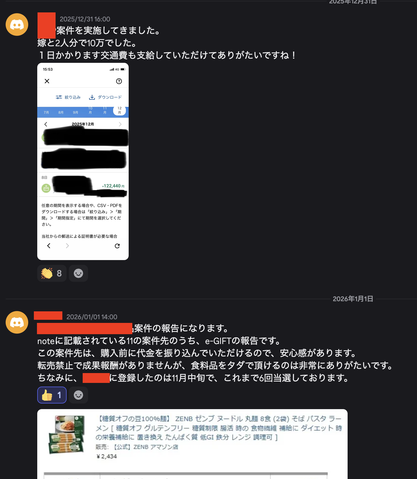This screenshot has height=479, width=417.
Task: Click the reload icon at the bottom of the screenshot
Action: click(117, 246)
